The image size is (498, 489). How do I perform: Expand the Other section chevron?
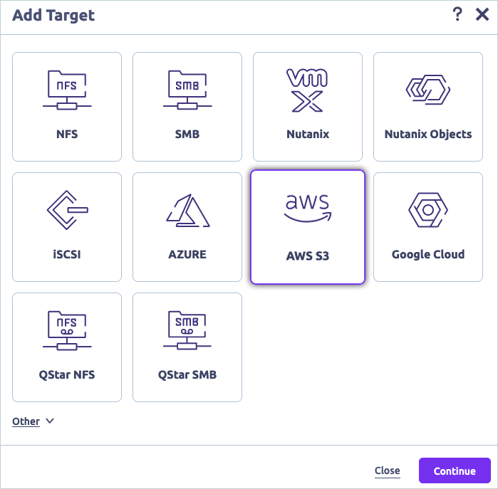click(50, 421)
